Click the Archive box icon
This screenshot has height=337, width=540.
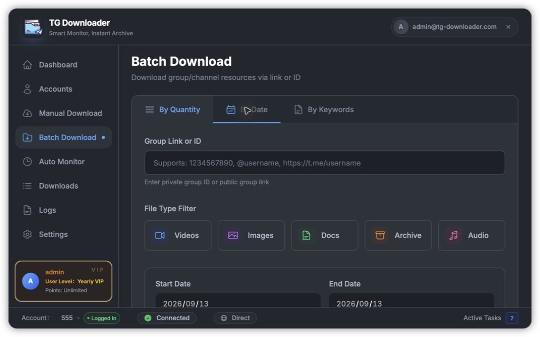380,235
